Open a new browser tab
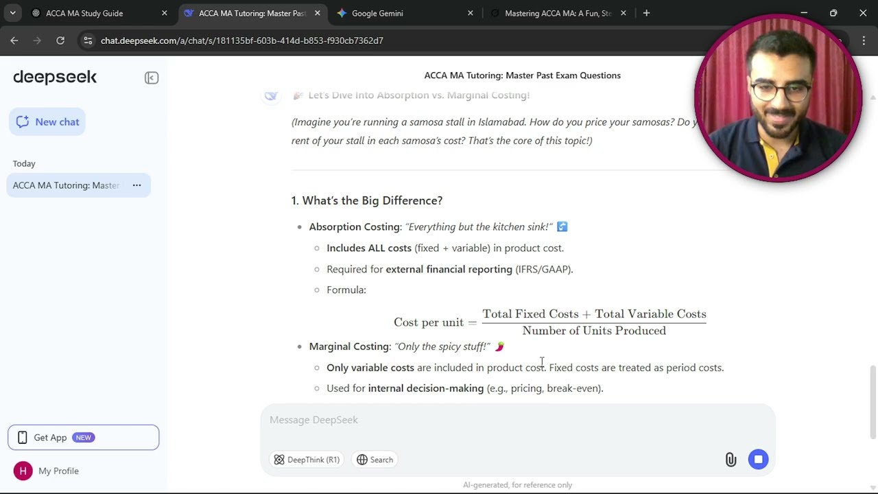 (x=646, y=13)
